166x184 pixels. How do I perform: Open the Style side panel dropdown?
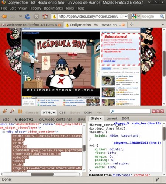(x=96, y=118)
